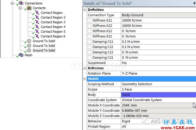Select the Contact Region 6 icon

coord(37,36)
